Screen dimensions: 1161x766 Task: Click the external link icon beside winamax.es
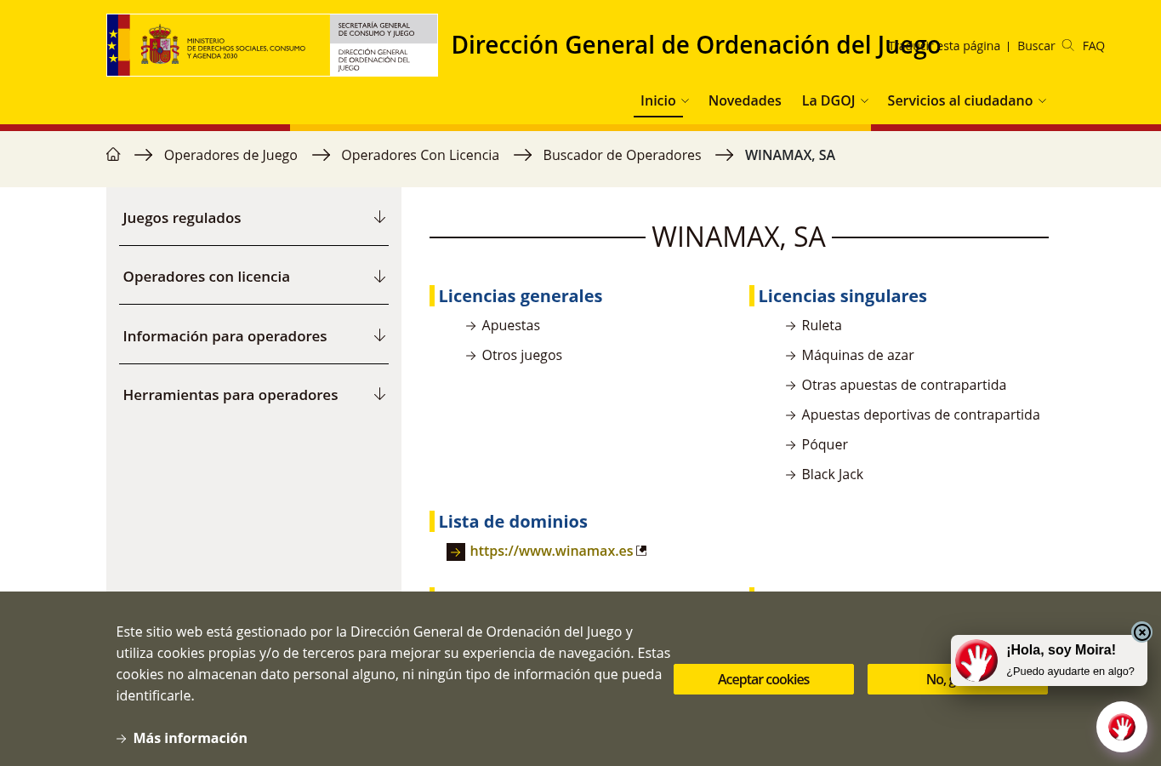[641, 551]
